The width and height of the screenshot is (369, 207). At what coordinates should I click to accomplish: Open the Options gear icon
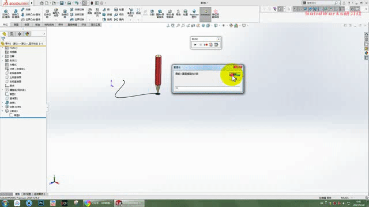(x=101, y=3)
